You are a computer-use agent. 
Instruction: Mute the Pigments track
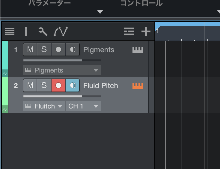pos(30,50)
